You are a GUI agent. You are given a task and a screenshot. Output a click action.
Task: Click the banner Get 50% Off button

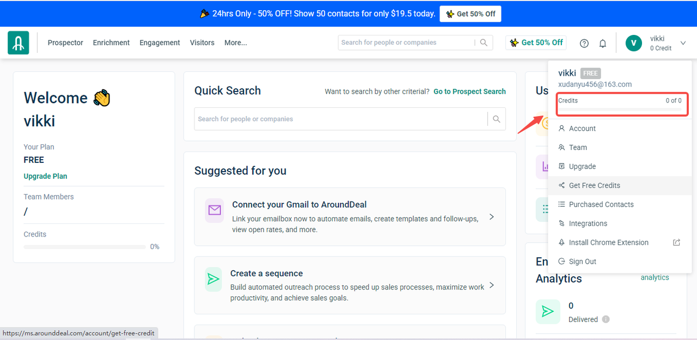point(470,14)
